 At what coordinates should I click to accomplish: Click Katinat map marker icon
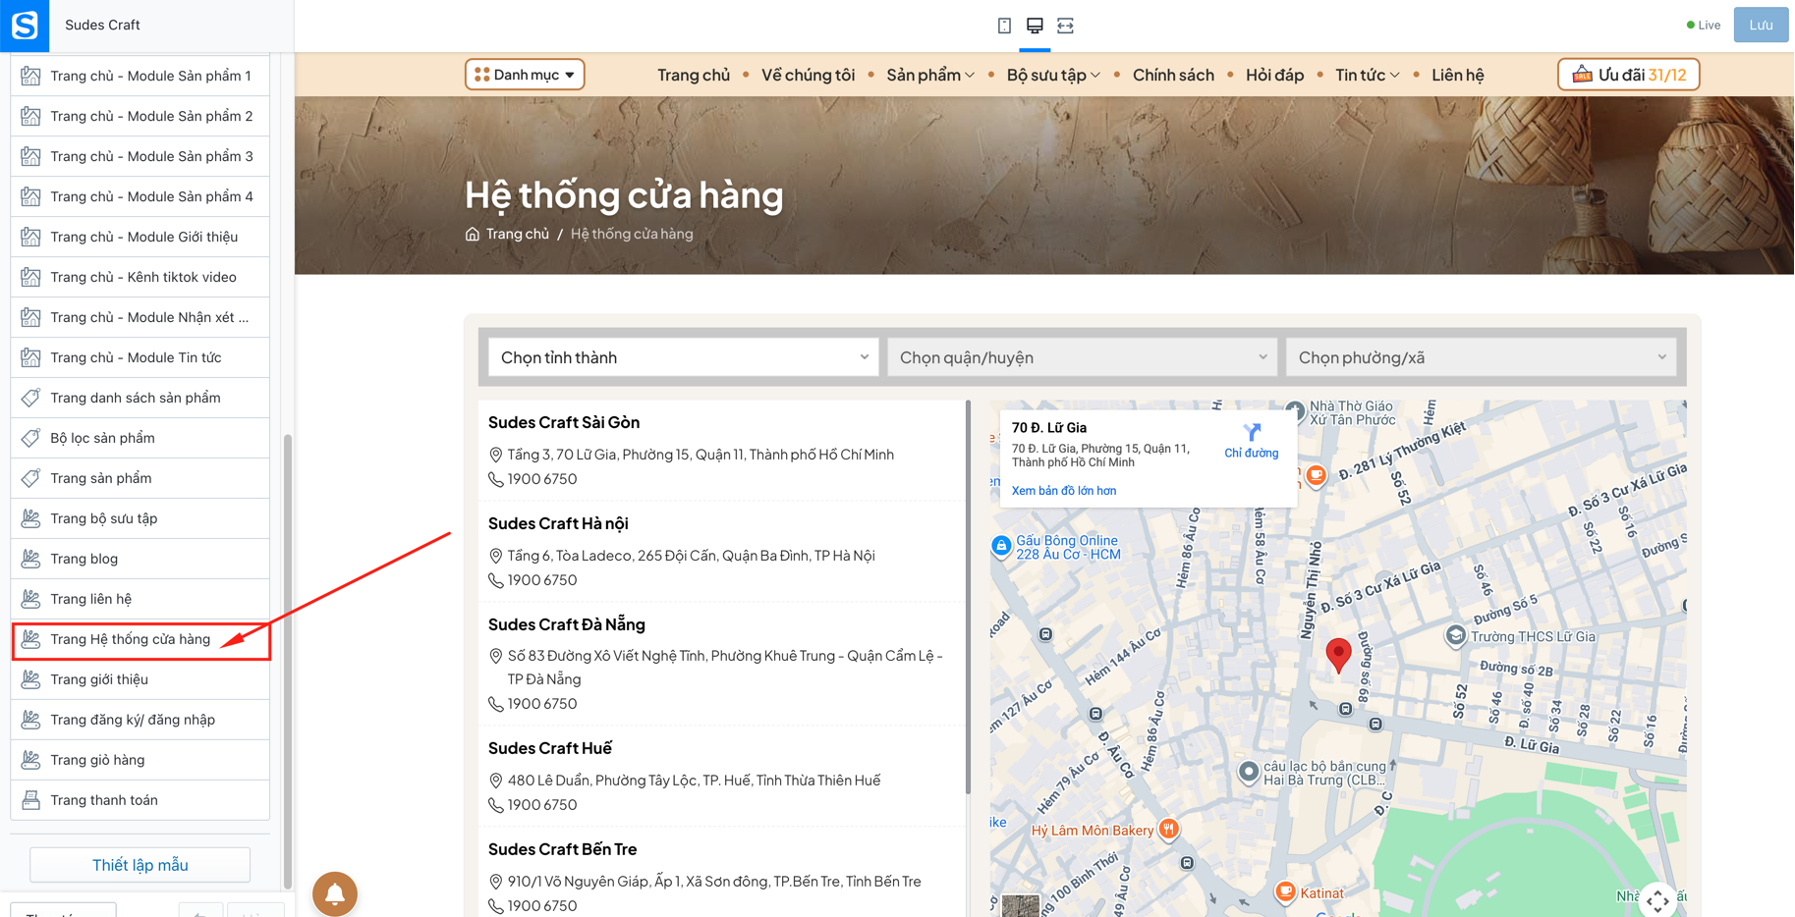coord(1285,891)
